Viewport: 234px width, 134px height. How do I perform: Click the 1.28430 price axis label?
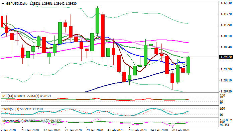pyautogui.click(x=226, y=91)
